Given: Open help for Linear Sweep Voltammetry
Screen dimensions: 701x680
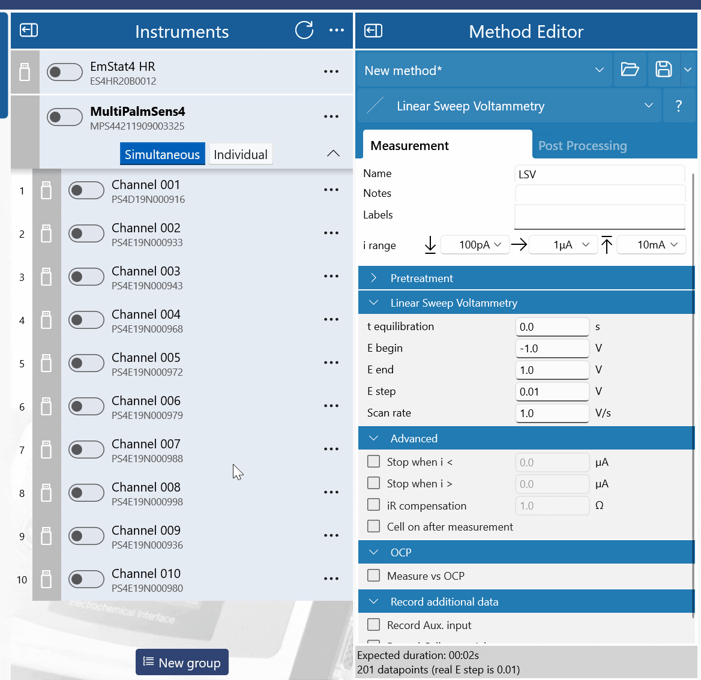Looking at the screenshot, I should 679,106.
